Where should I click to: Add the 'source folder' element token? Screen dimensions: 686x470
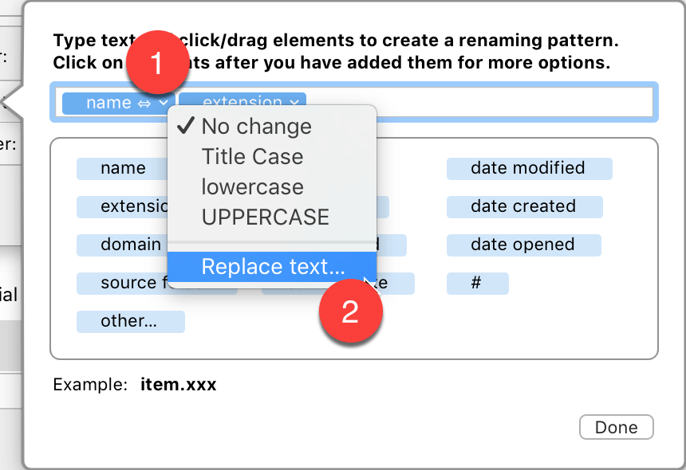(x=123, y=283)
